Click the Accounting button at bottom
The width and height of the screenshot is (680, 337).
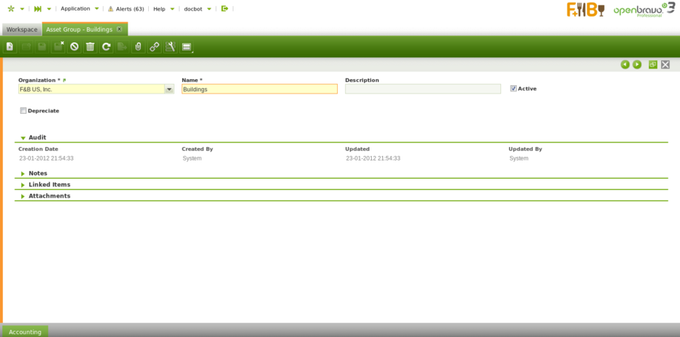25,331
